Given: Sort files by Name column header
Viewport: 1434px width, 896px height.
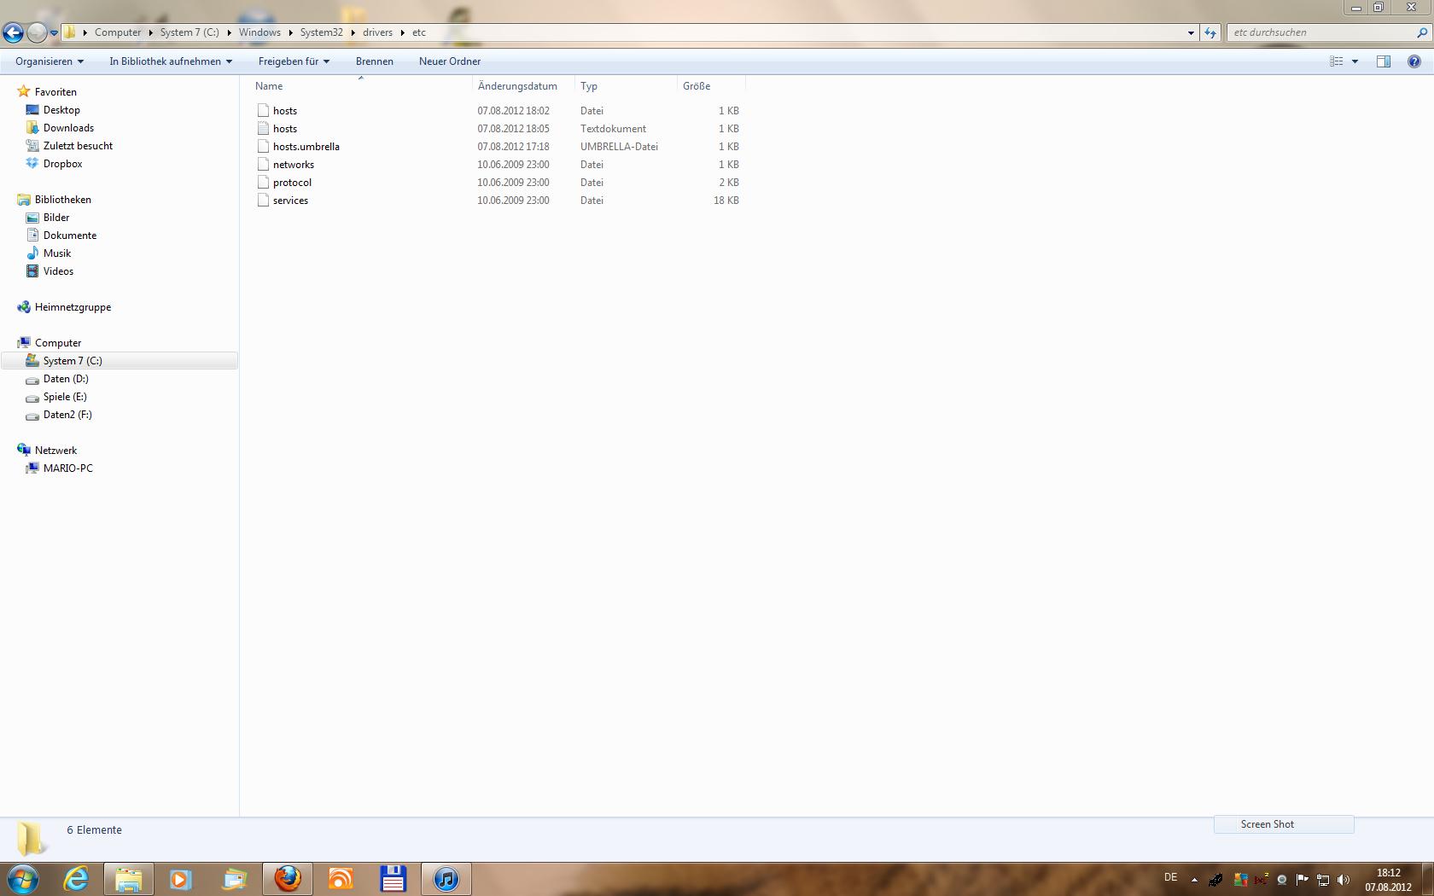Looking at the screenshot, I should pyautogui.click(x=362, y=86).
